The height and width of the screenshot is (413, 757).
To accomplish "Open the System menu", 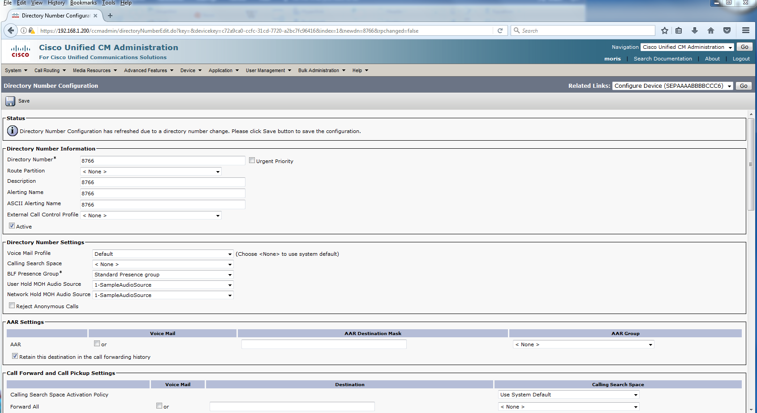I will pos(16,70).
